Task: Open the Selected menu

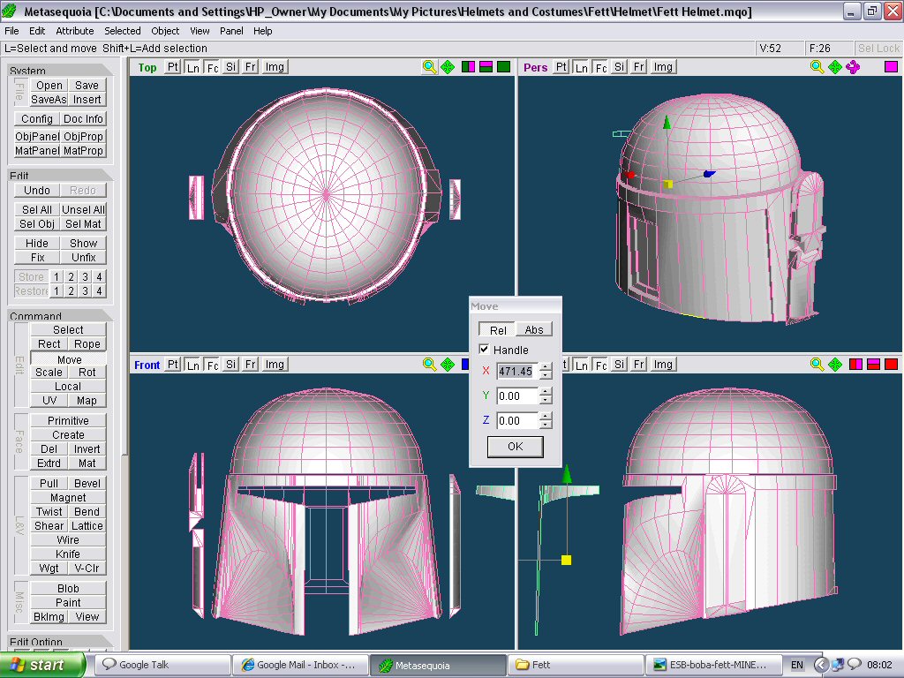Action: 122,31
